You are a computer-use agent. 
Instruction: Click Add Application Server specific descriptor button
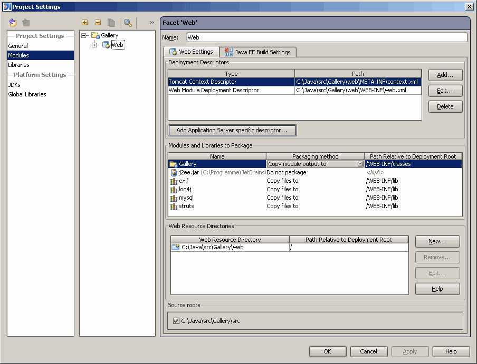click(232, 130)
